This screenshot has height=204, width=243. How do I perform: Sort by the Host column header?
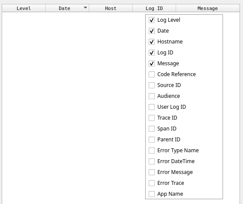click(x=111, y=8)
